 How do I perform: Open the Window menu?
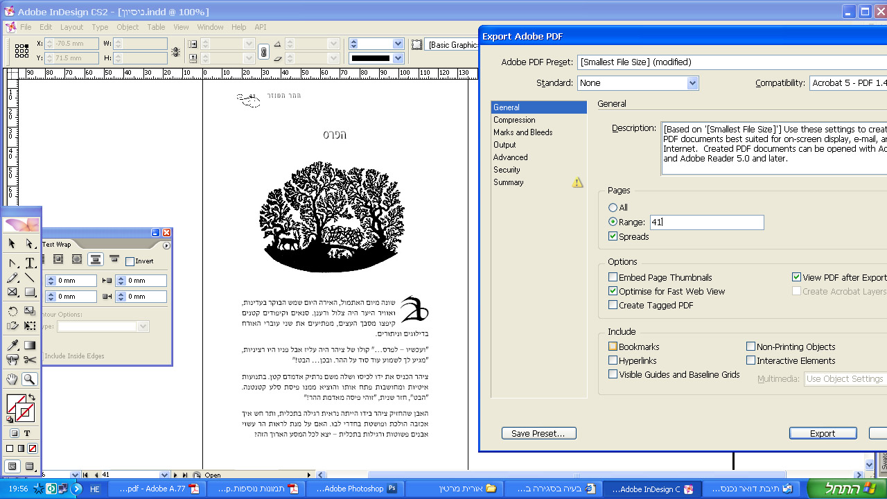click(x=210, y=27)
